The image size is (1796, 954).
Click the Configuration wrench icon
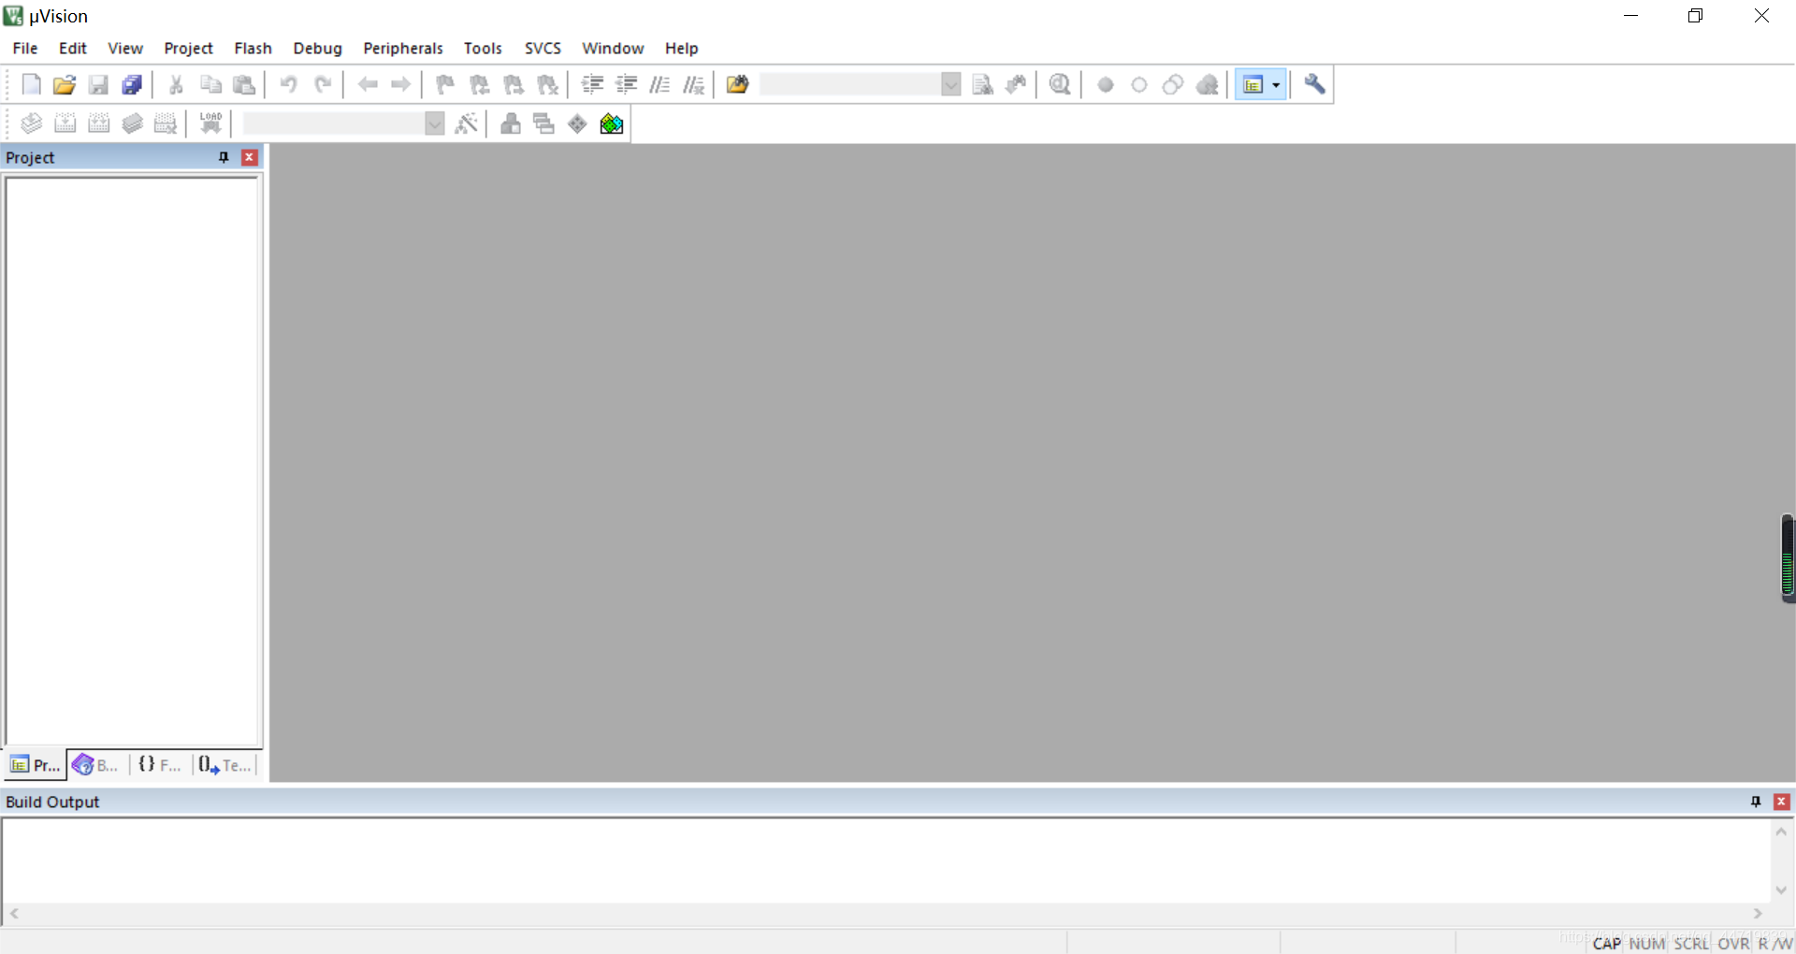click(1314, 84)
